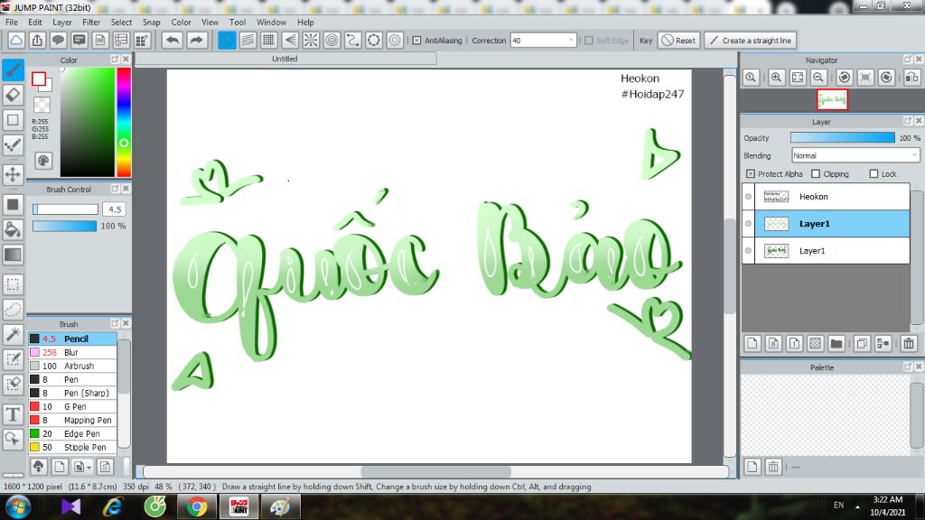Enable the crisscross grid snap guide

coord(268,40)
